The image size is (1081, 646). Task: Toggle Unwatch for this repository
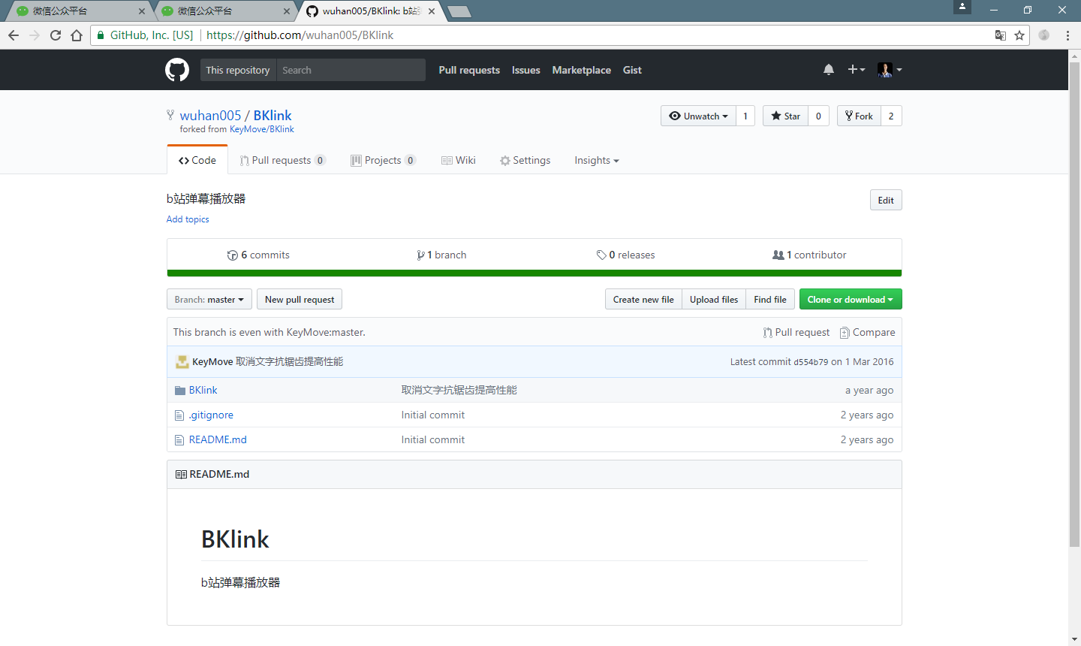[698, 116]
